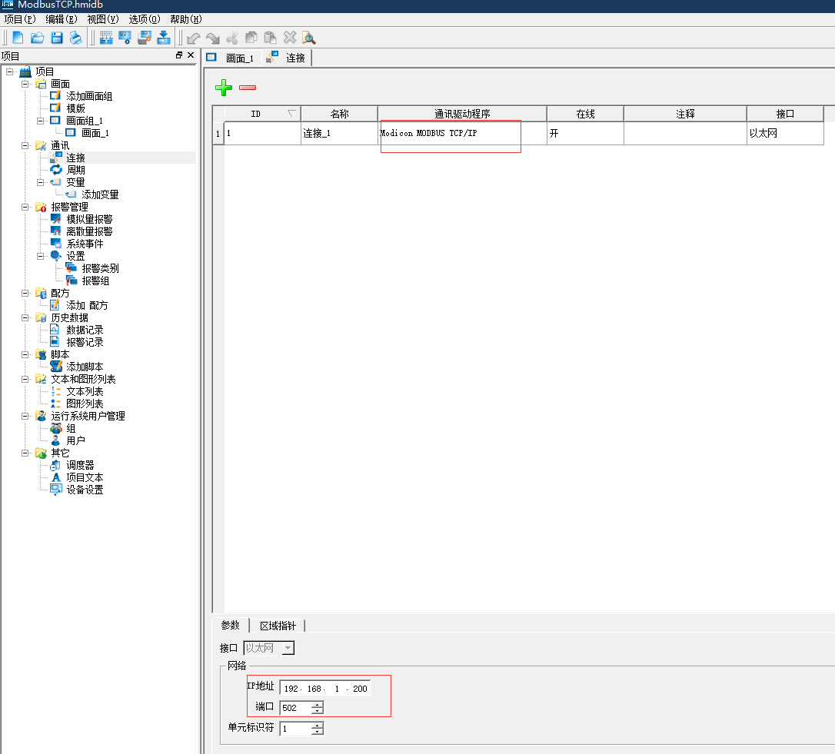Viewport: 835px width, 754px height.
Task: Switch to the 连接 editor tab
Action: [286, 58]
